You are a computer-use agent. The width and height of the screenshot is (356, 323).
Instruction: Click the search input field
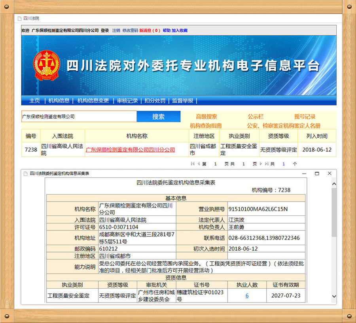(79, 117)
